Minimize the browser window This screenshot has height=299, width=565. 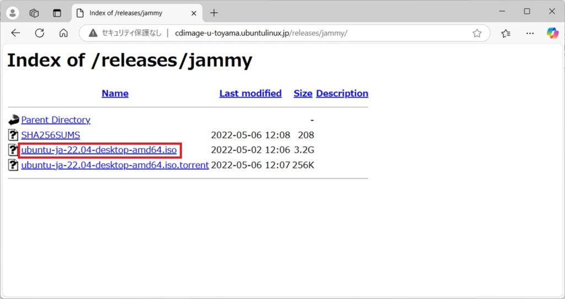click(502, 12)
